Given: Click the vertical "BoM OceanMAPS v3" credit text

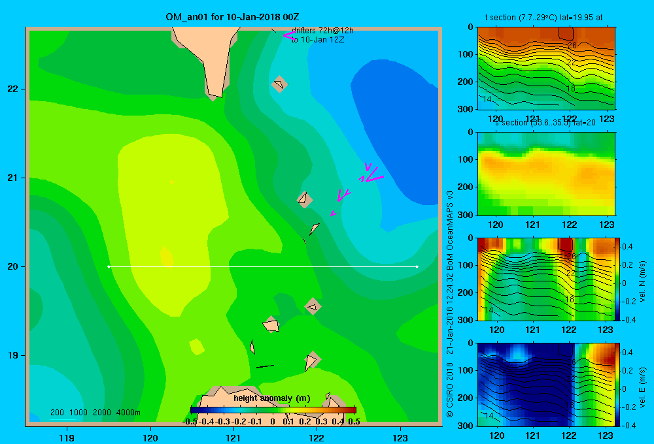Looking at the screenshot, I should click(x=450, y=232).
